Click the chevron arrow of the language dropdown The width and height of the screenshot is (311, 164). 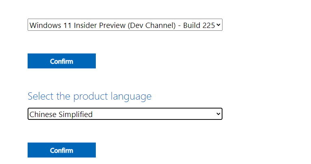(218, 114)
